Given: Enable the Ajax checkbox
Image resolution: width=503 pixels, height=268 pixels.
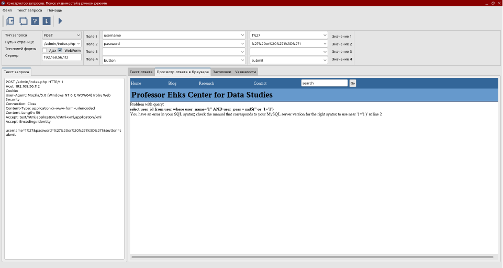Looking at the screenshot, I should point(45,50).
